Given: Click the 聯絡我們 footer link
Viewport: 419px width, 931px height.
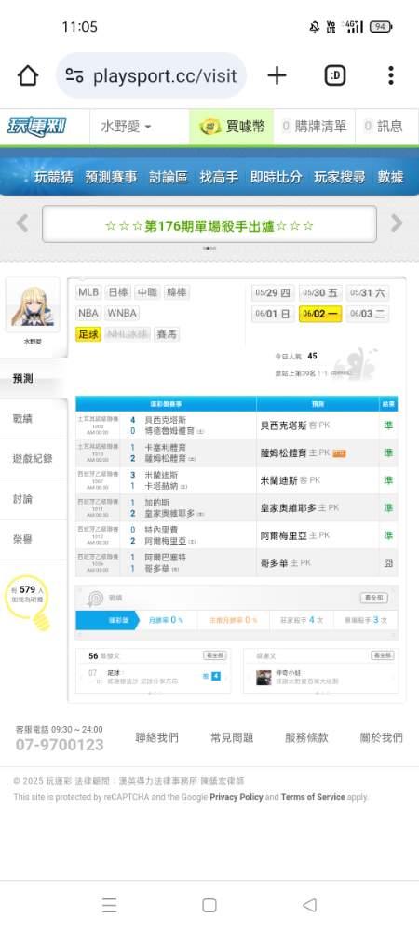Looking at the screenshot, I should pyautogui.click(x=156, y=737).
